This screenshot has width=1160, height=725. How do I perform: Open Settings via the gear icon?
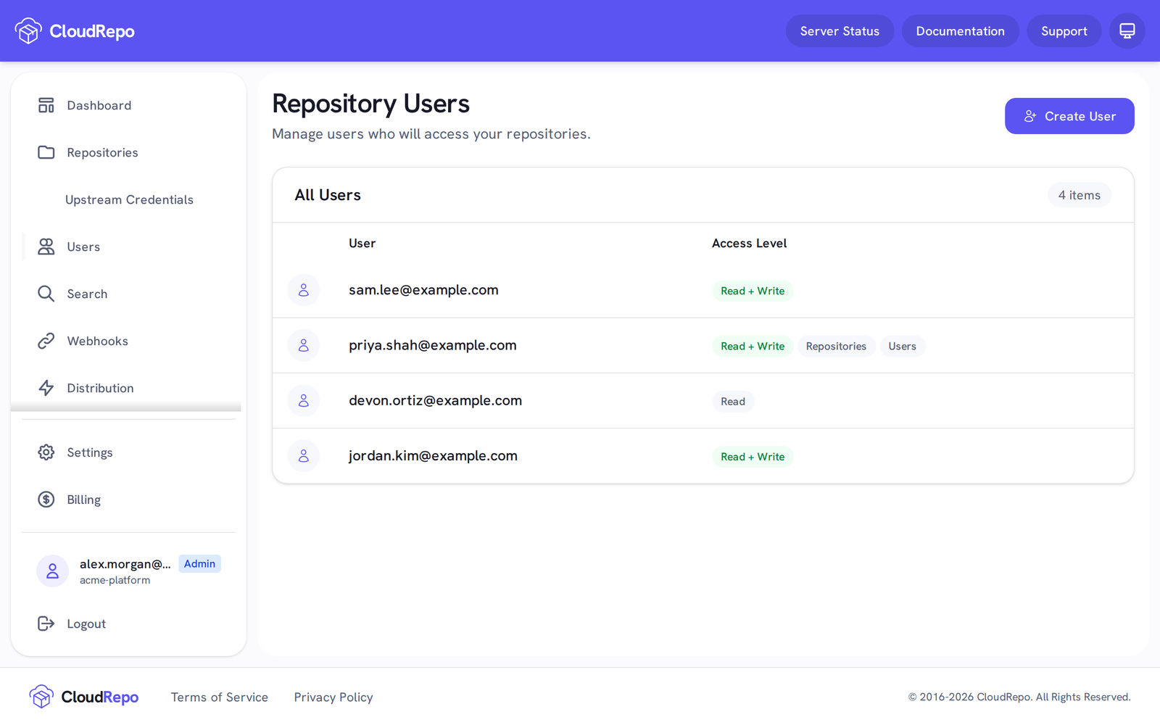(x=46, y=452)
